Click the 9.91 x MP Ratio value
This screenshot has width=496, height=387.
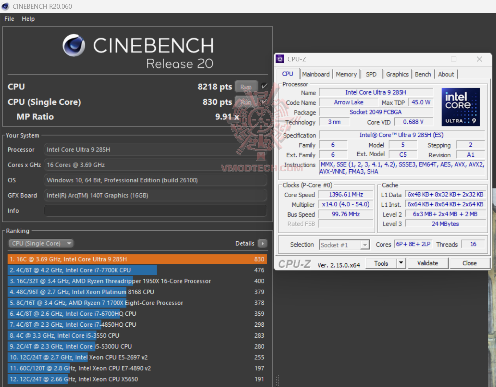[227, 117]
